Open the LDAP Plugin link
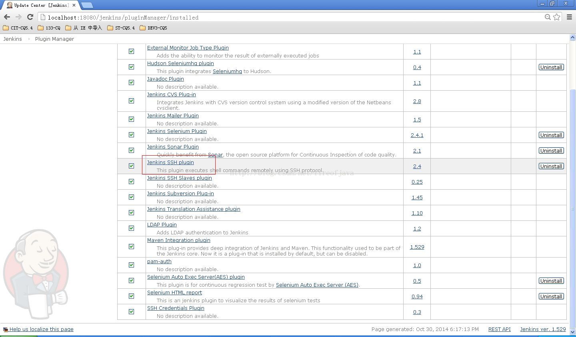The width and height of the screenshot is (576, 337). [x=162, y=225]
